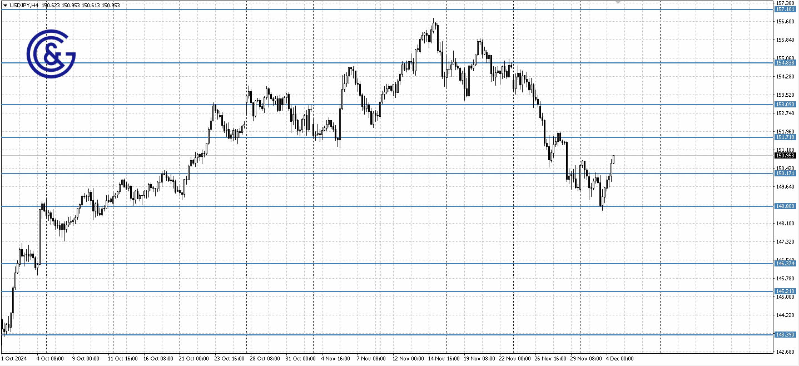This screenshot has height=366, width=799.
Task: Click the 145.210 horizontal line label
Action: tap(785, 291)
